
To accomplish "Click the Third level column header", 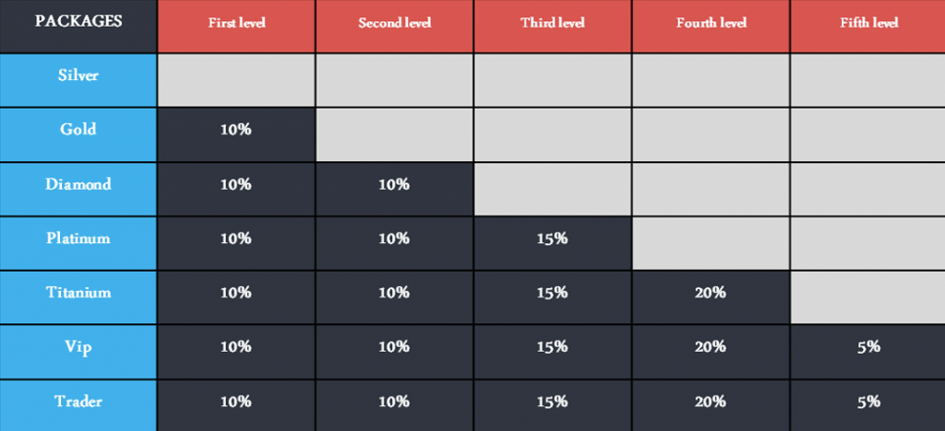I will 553,26.
